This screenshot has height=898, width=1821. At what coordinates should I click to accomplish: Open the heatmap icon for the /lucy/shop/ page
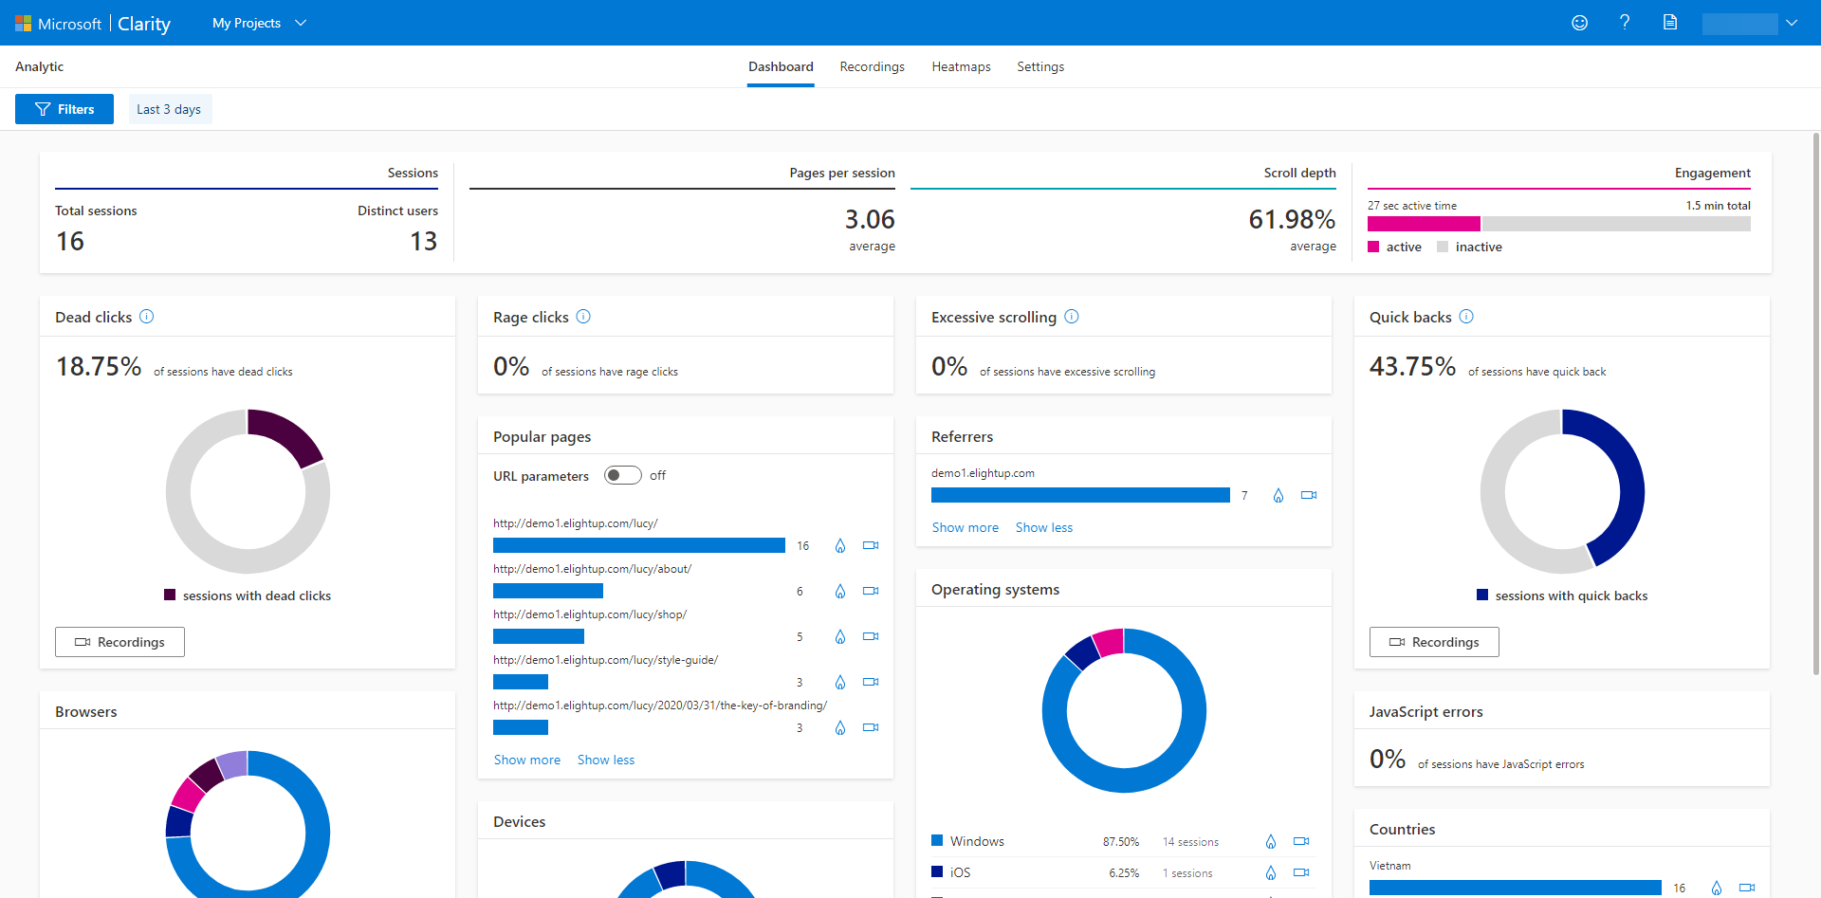[840, 636]
